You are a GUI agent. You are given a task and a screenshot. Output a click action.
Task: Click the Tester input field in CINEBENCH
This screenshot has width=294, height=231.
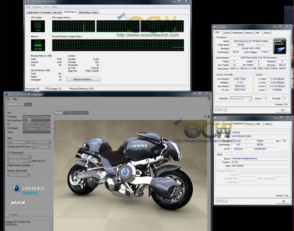pos(36,132)
